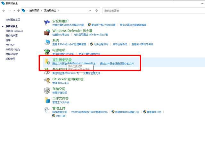Click the forward arrow in navigation bar
The image size is (205, 144).
(10, 11)
